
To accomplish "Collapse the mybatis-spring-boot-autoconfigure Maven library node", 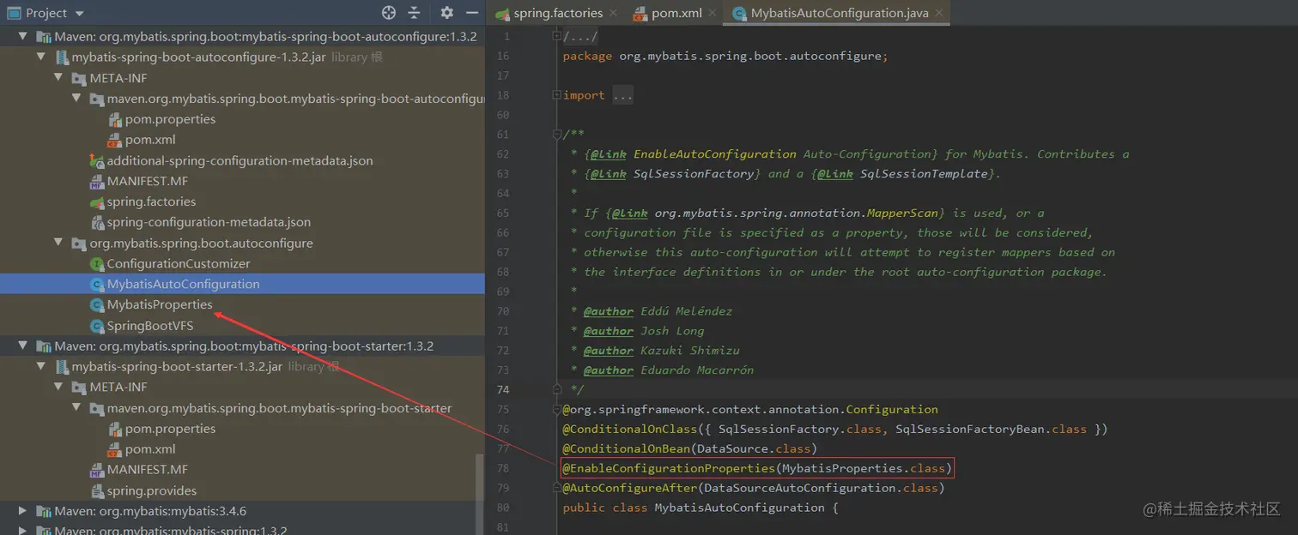I will 23,37.
